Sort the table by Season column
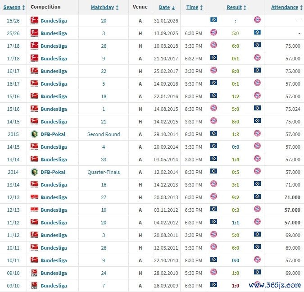The height and width of the screenshot is (292, 304). point(12,7)
